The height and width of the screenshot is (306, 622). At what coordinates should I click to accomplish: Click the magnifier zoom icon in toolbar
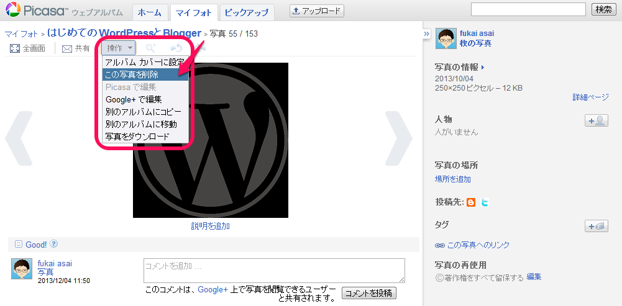tap(150, 48)
